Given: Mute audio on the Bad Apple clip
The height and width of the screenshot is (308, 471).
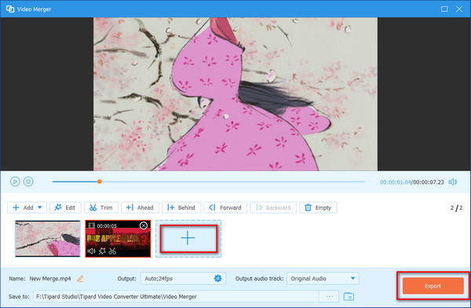Looking at the screenshot, I should pos(91,251).
